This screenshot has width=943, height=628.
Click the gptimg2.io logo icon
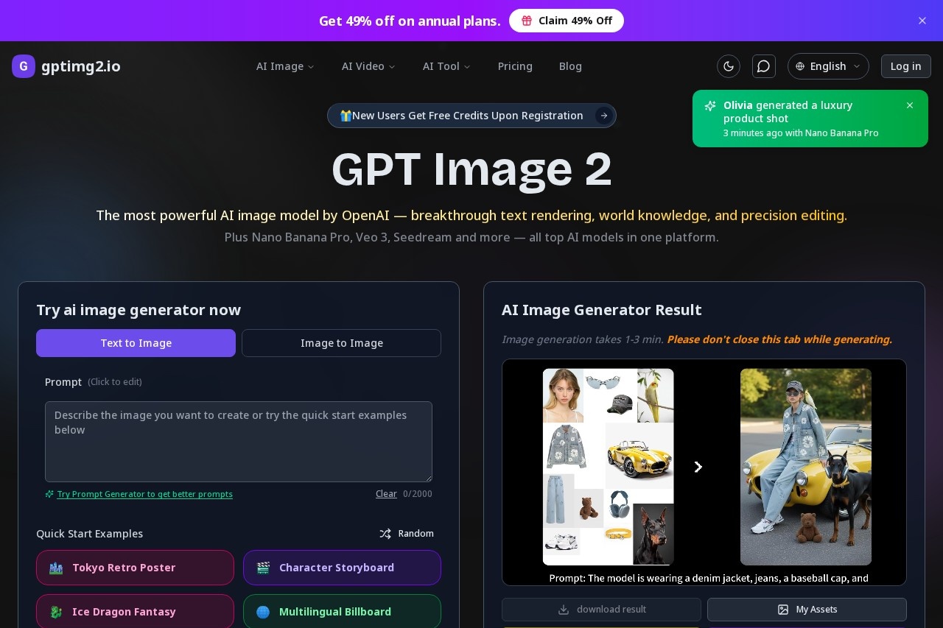click(x=24, y=66)
